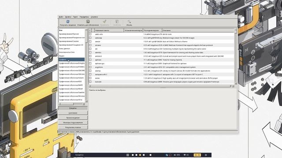Open the Параметры menu
Viewport: 282px width, 158px height.
click(84, 17)
